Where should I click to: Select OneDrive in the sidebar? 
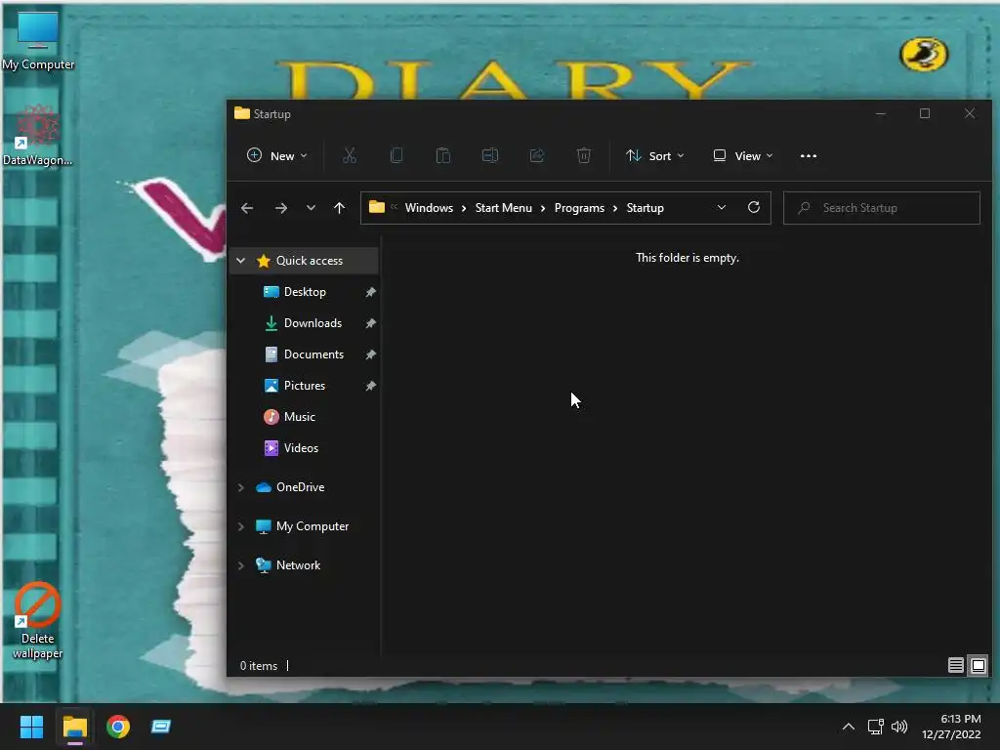pos(300,486)
